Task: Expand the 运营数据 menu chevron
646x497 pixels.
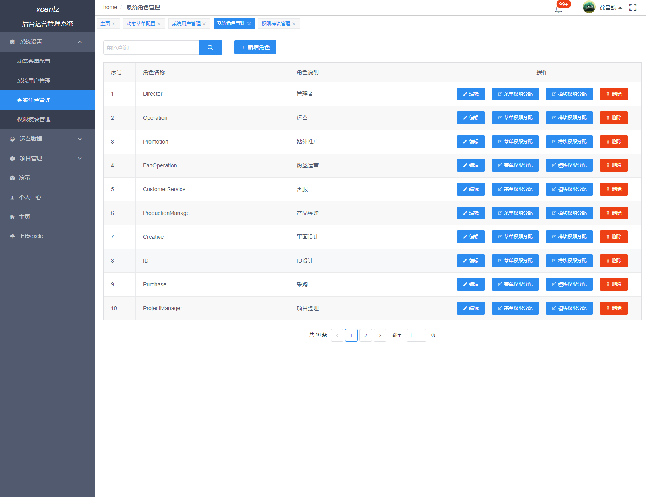Action: [80, 139]
